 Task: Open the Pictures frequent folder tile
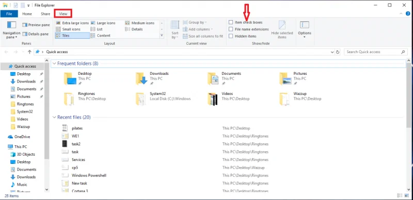pos(294,78)
